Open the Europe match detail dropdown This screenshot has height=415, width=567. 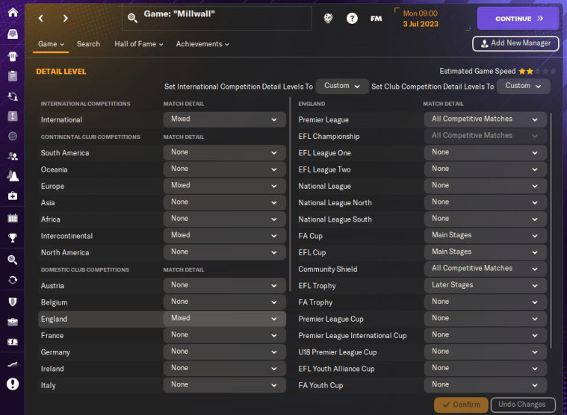coord(224,186)
